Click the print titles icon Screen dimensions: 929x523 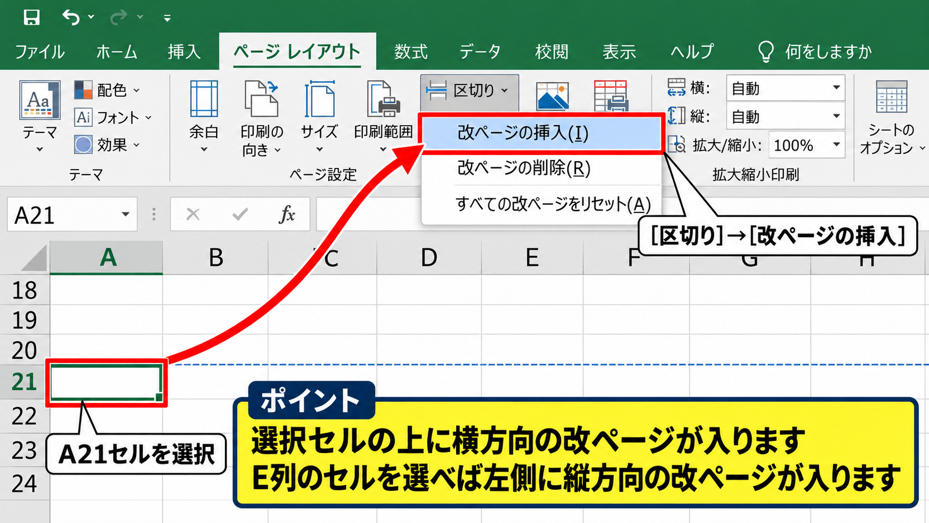click(611, 96)
